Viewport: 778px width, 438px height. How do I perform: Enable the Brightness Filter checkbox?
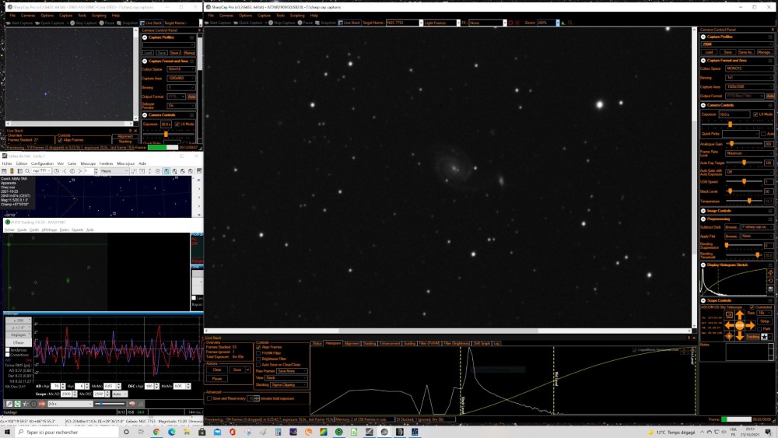(258, 359)
